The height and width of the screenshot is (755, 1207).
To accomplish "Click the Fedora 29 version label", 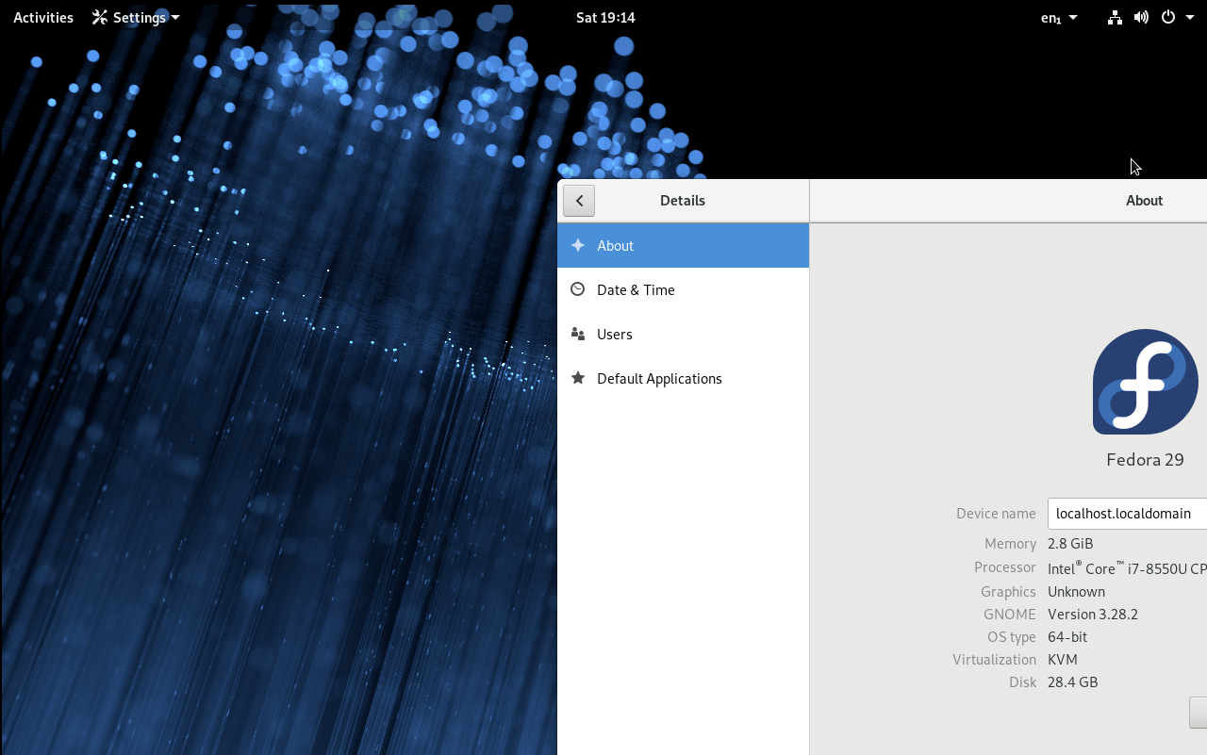I will point(1145,460).
